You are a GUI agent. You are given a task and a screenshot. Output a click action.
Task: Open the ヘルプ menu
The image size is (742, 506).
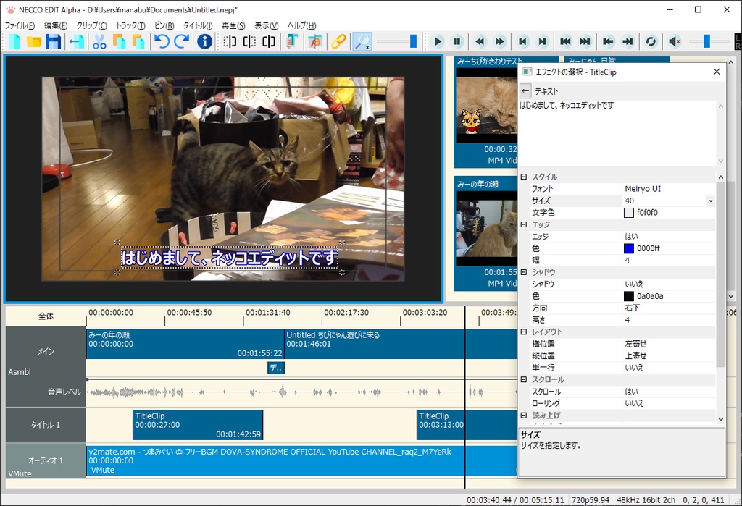click(302, 25)
